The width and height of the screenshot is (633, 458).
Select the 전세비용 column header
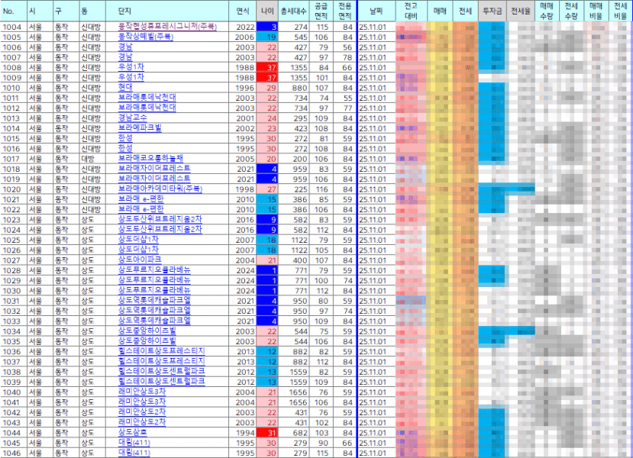621,11
